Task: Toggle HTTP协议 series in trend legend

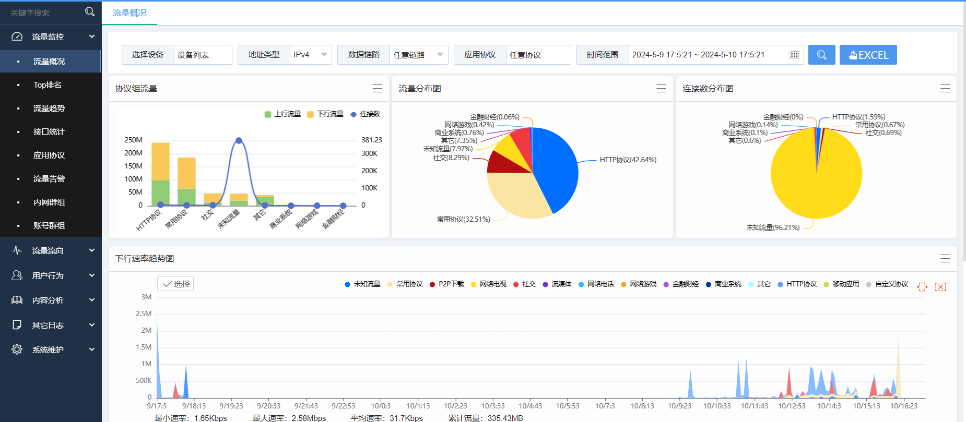Action: (797, 284)
